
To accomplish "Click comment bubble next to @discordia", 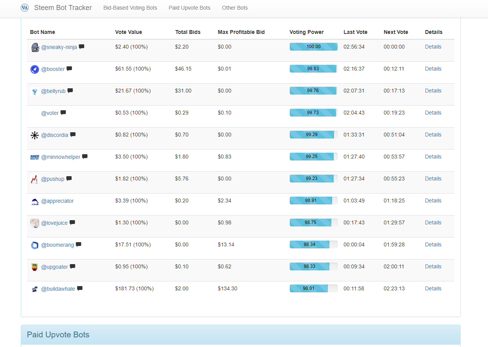I will (73, 135).
